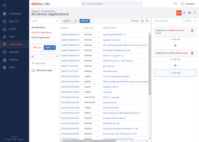Open the info details icon
199x142 pixels.
point(184,13)
